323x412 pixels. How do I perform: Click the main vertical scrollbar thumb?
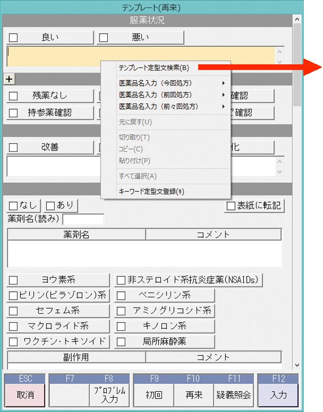tap(297, 64)
